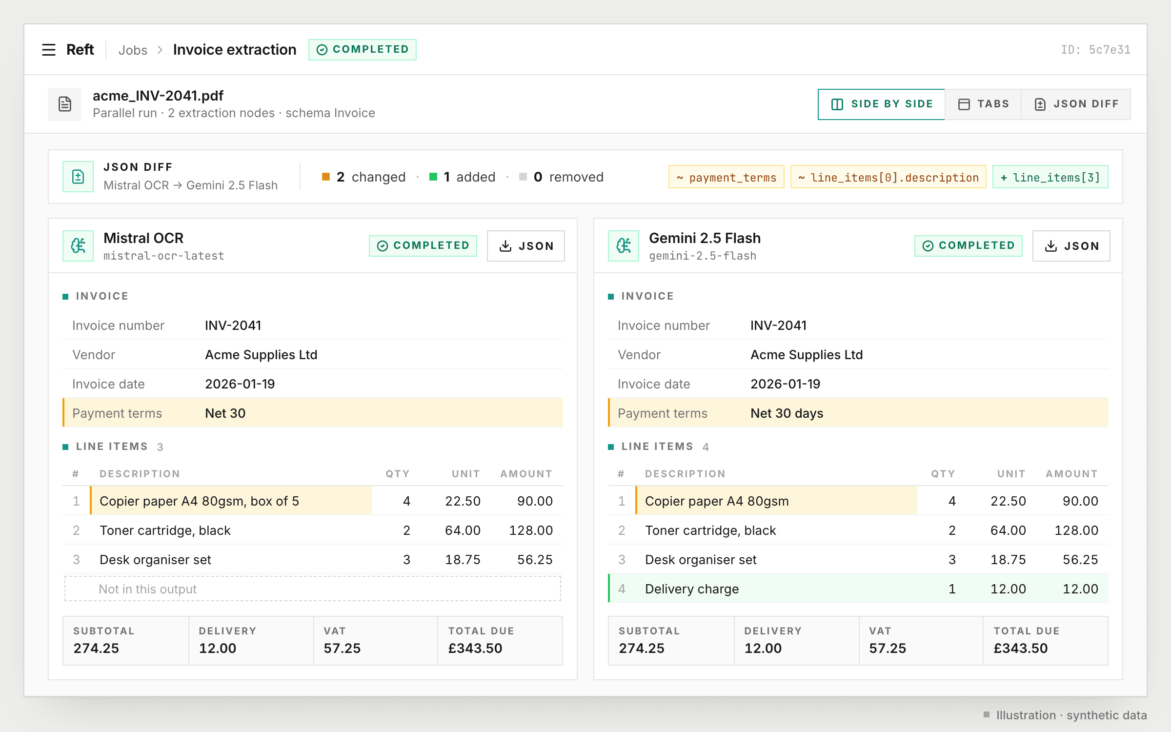Image resolution: width=1171 pixels, height=732 pixels.
Task: Click the orange changed color marker
Action: (x=326, y=177)
